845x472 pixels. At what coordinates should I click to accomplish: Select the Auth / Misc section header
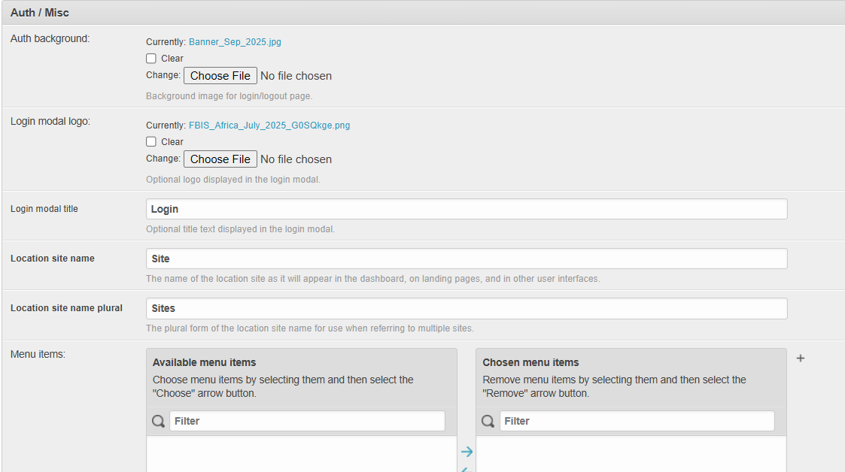38,12
